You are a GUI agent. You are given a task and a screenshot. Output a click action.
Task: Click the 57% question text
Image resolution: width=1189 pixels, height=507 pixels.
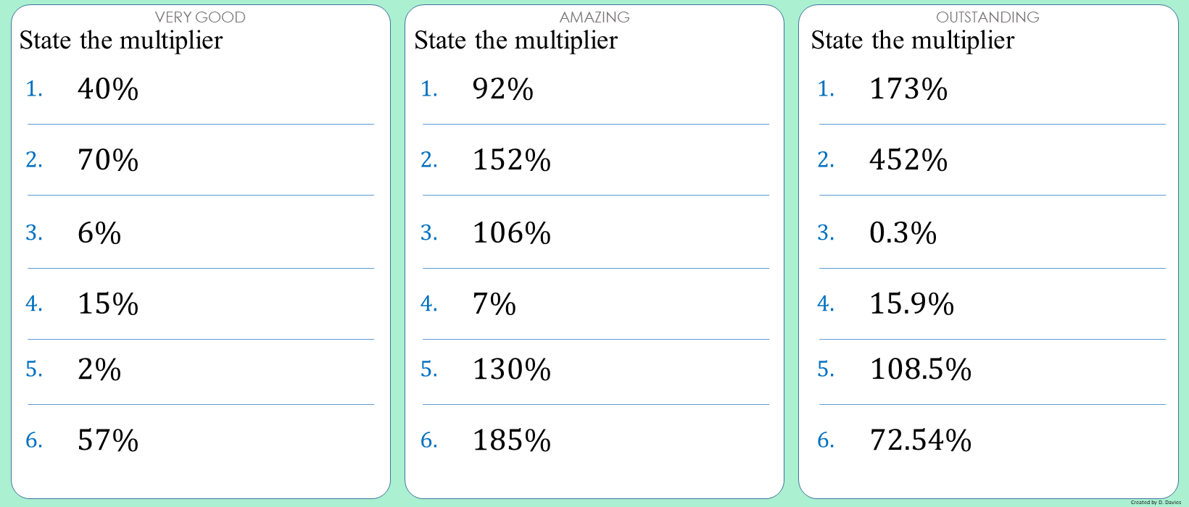pos(108,440)
